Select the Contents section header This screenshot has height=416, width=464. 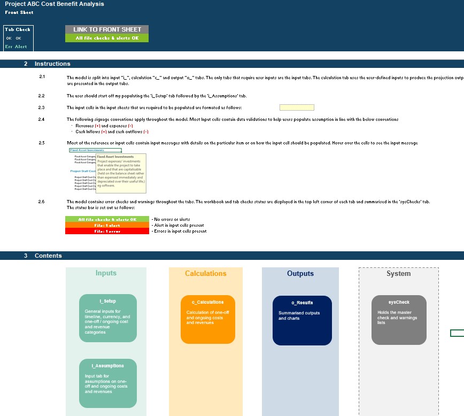coord(48,256)
